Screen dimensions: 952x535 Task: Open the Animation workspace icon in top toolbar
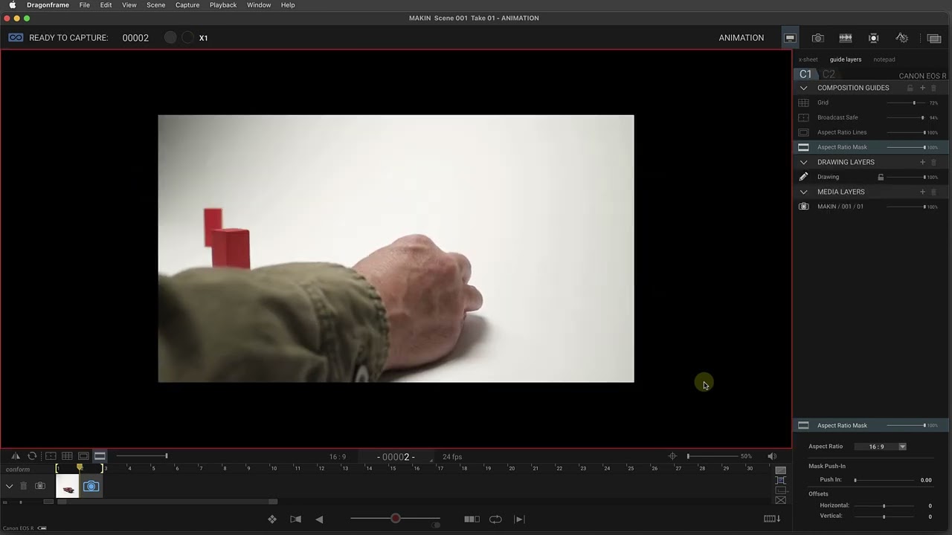(x=790, y=38)
